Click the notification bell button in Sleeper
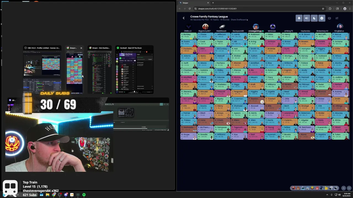353x198 pixels. [299, 18]
